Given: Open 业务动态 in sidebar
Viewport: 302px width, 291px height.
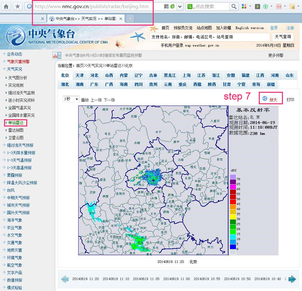Looking at the screenshot, I should click(14, 54).
